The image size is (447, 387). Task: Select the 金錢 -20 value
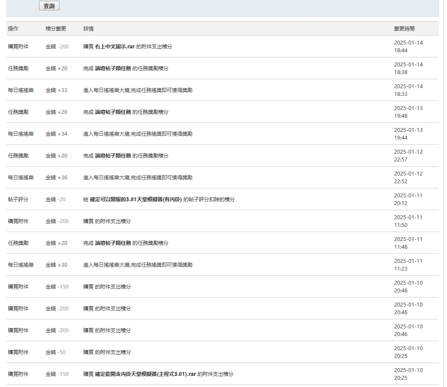click(x=56, y=199)
